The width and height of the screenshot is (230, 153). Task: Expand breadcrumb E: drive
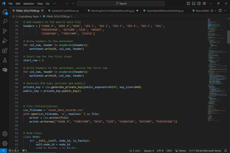(14, 17)
